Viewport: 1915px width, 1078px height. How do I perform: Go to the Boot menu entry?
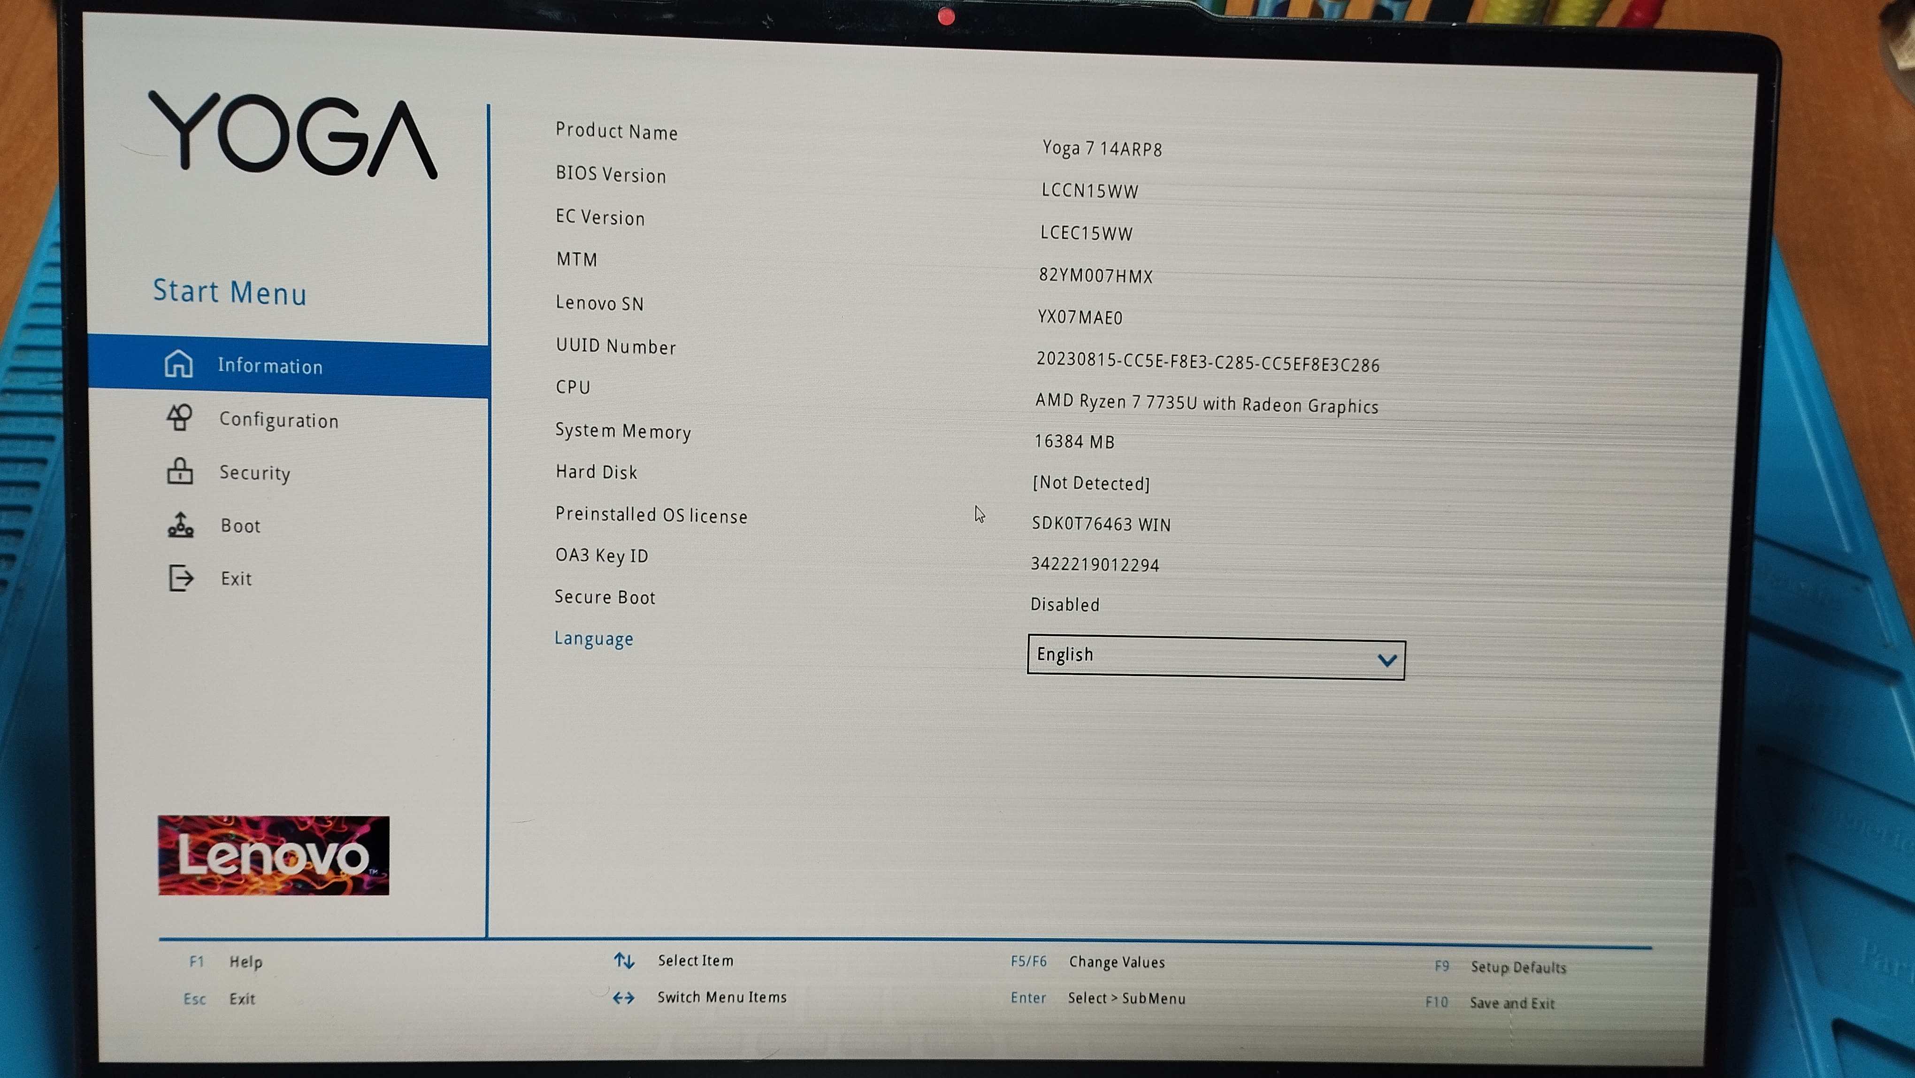click(x=240, y=525)
